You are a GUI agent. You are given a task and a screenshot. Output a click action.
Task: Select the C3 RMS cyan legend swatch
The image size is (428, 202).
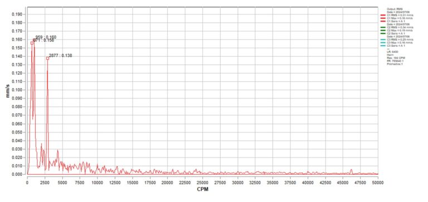click(383, 40)
